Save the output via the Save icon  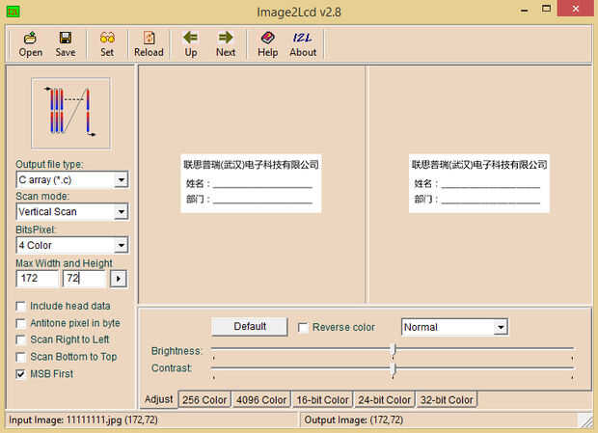point(66,44)
